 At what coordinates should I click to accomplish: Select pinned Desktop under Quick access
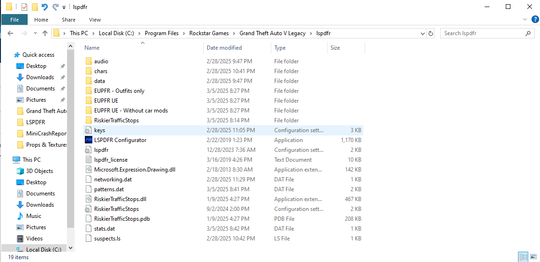point(36,66)
